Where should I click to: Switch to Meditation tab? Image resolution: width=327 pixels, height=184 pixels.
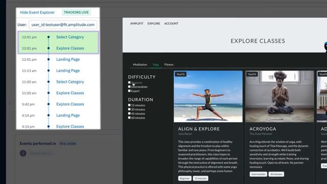[x=140, y=65]
